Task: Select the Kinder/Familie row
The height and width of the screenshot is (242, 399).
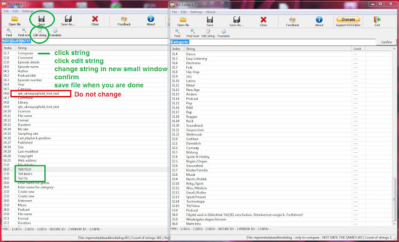Action: [x=281, y=170]
